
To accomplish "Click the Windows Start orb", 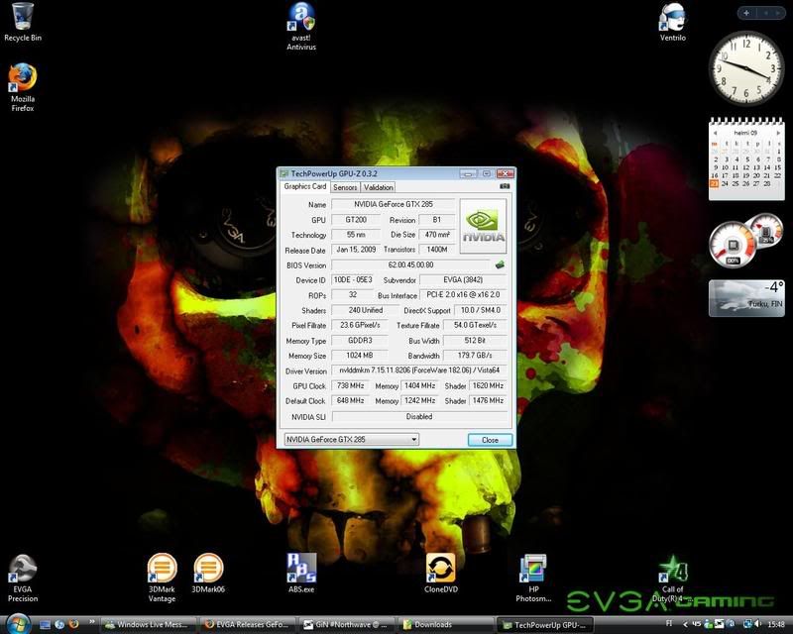I will pos(16,623).
